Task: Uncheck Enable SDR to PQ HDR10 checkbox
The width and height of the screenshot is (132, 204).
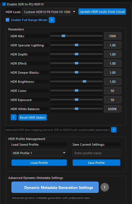Action: point(4,4)
